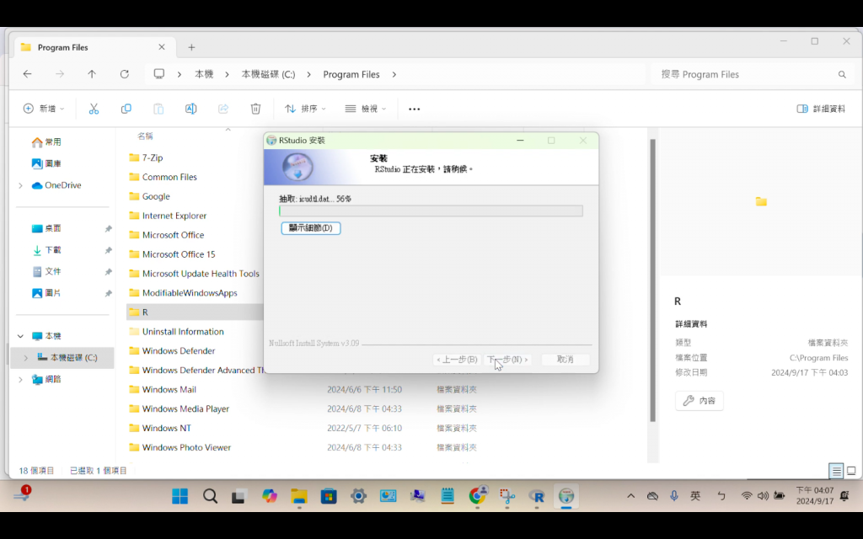
Task: Open the New item dropdown
Action: point(44,109)
